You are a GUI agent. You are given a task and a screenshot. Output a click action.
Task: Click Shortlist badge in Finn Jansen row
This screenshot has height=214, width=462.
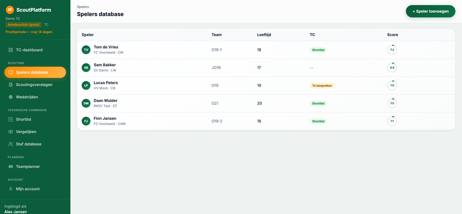coord(318,121)
